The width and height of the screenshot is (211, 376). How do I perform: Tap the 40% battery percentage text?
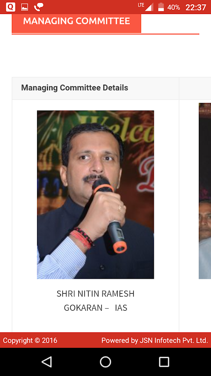click(x=173, y=8)
